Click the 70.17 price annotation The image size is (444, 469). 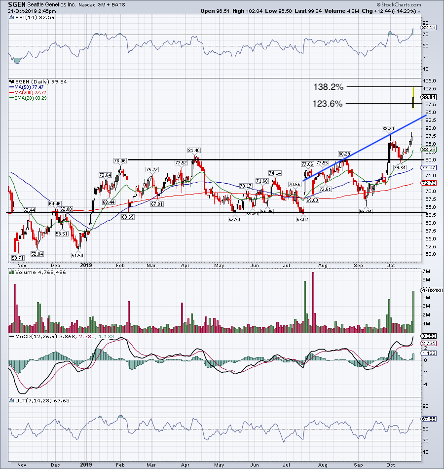pos(246,186)
